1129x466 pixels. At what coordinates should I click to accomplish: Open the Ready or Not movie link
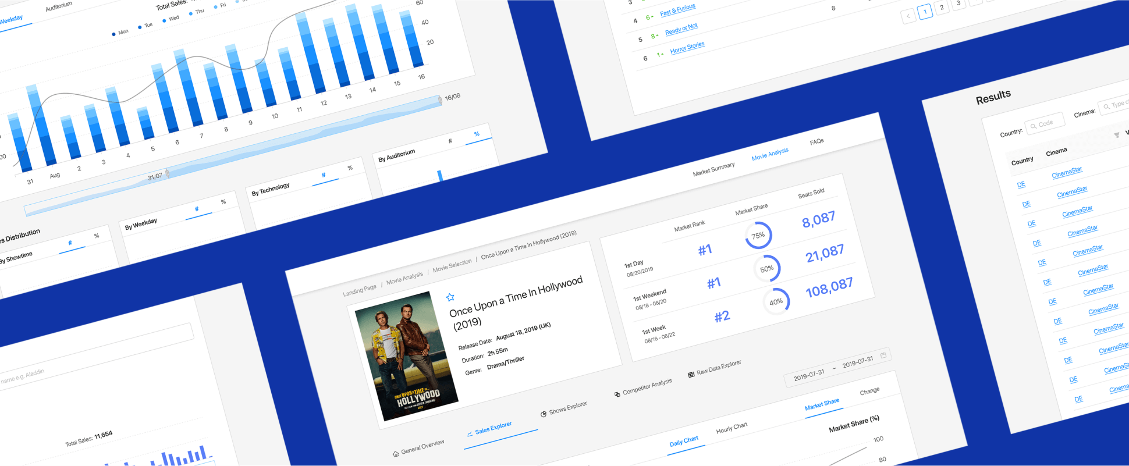coord(681,29)
